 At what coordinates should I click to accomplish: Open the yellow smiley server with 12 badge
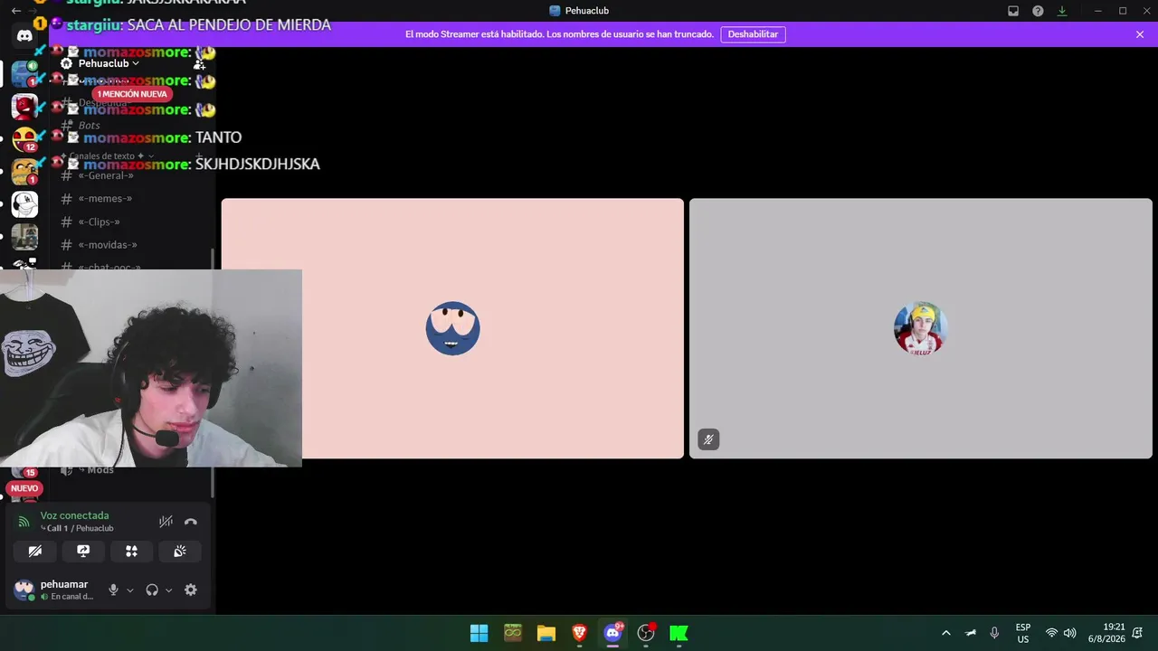click(24, 139)
